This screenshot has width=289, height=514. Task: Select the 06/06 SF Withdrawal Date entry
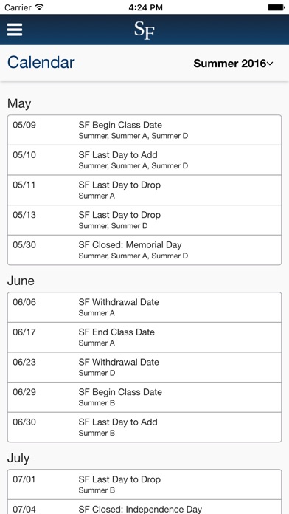[x=144, y=307]
